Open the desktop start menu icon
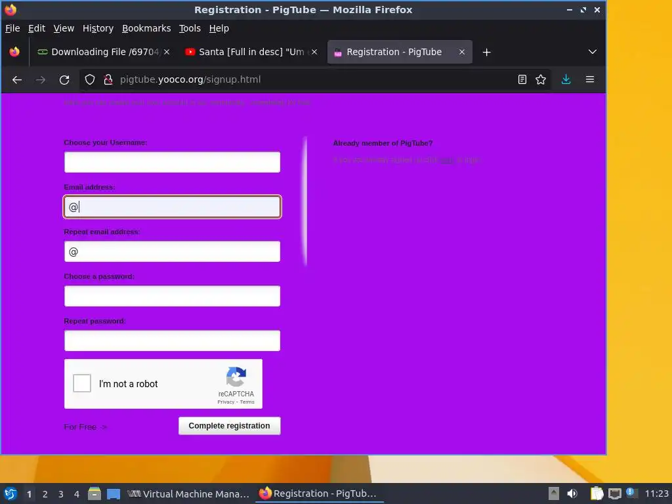 coord(10,493)
